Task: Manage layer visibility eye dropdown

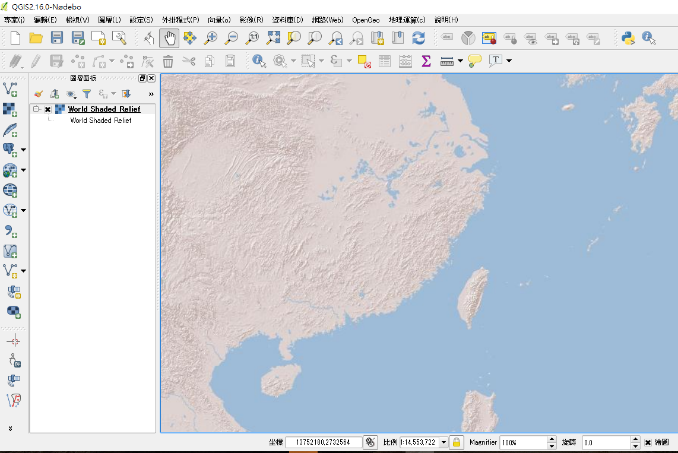Action: coord(71,94)
